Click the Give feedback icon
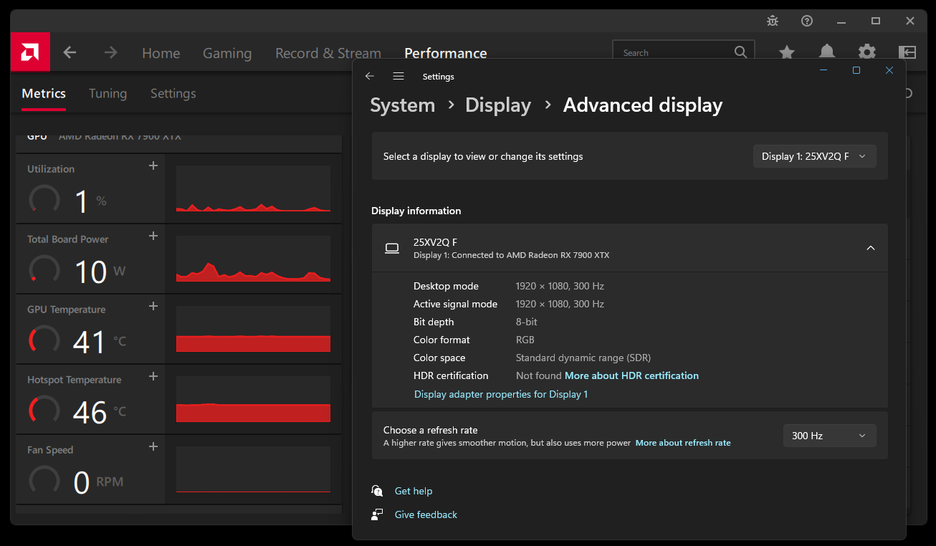This screenshot has width=936, height=546. click(x=377, y=514)
